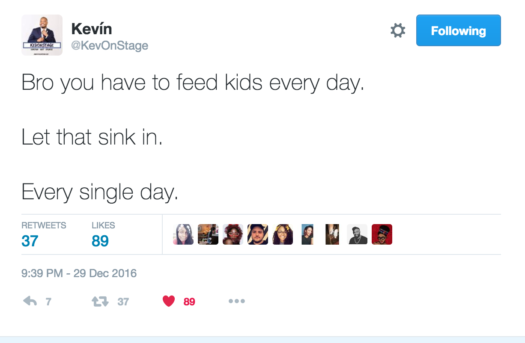Open bearded man avatar with striped background
This screenshot has height=343, width=525.
(x=258, y=234)
